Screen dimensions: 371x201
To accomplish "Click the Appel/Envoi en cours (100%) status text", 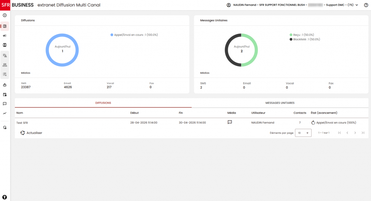I will pos(336,123).
